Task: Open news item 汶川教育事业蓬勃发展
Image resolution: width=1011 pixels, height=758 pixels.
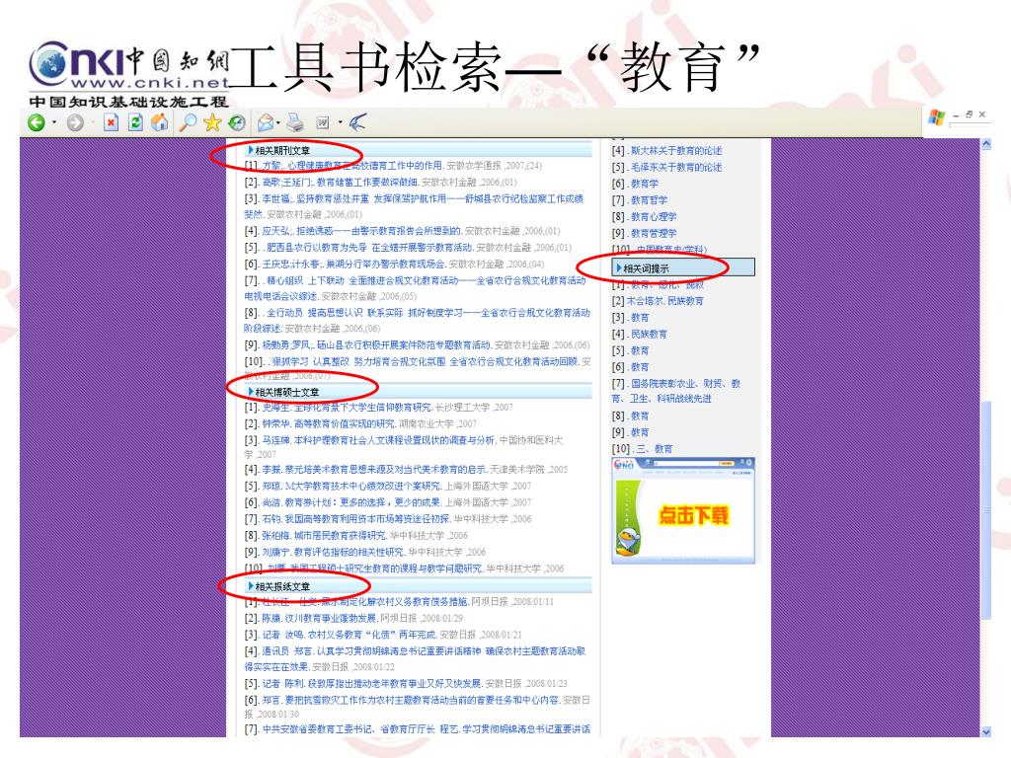Action: click(332, 618)
